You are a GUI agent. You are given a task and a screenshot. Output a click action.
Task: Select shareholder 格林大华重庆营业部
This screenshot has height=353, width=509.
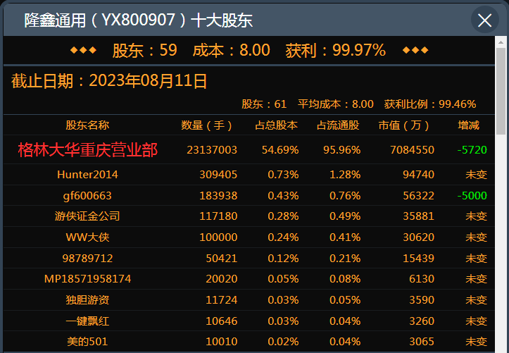tap(87, 150)
